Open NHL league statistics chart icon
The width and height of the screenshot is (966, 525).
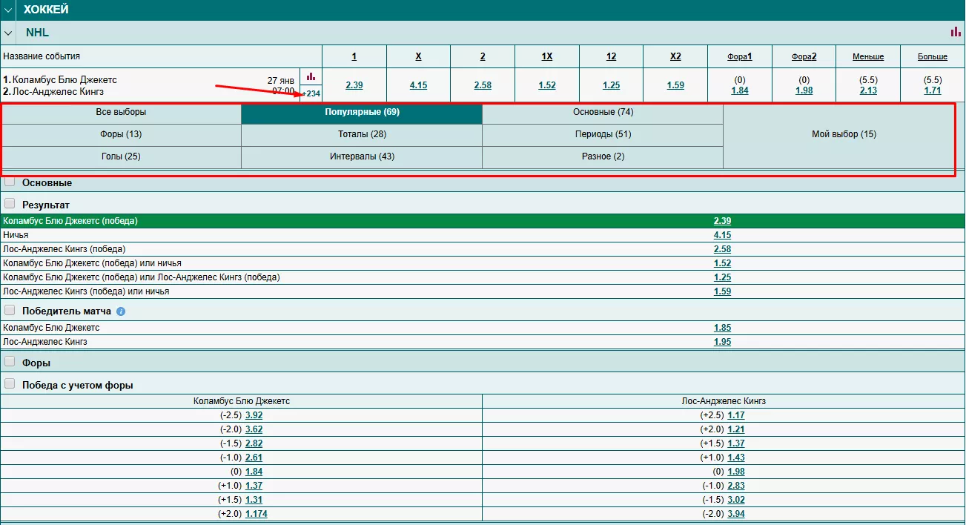[955, 32]
